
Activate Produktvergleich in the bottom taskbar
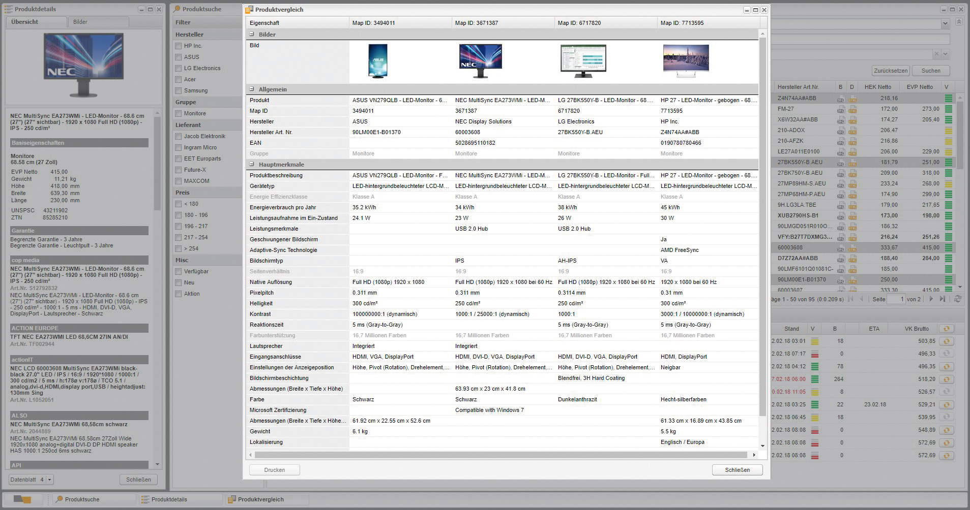point(267,499)
